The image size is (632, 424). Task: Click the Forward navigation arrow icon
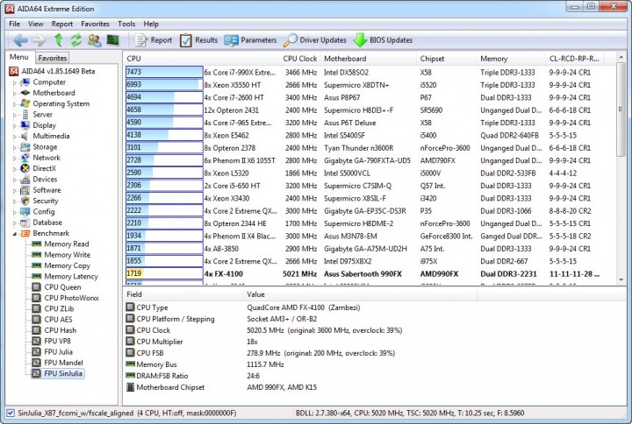[x=39, y=40]
